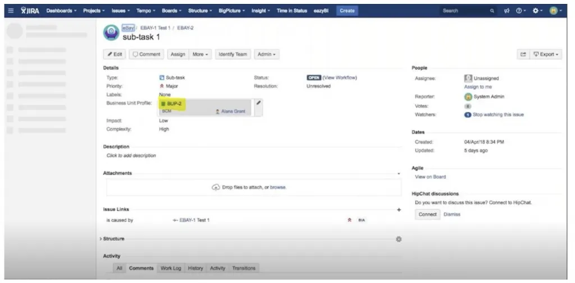Switch to the Transitions tab

tap(244, 268)
